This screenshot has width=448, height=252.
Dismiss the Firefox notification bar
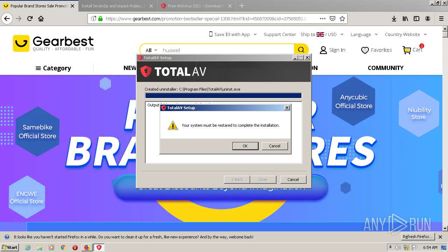440,237
